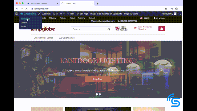Screen dimensions: 197x111
Task: Show previous slide with left arrow
Action: [34, 69]
